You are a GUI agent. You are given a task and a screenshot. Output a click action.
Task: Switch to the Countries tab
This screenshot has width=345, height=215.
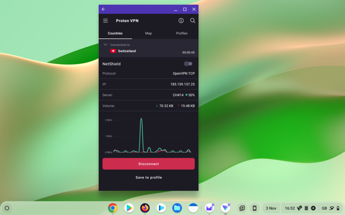pos(115,33)
